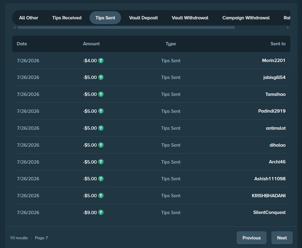Click the Type column header
This screenshot has width=302, height=248.
[x=171, y=44]
